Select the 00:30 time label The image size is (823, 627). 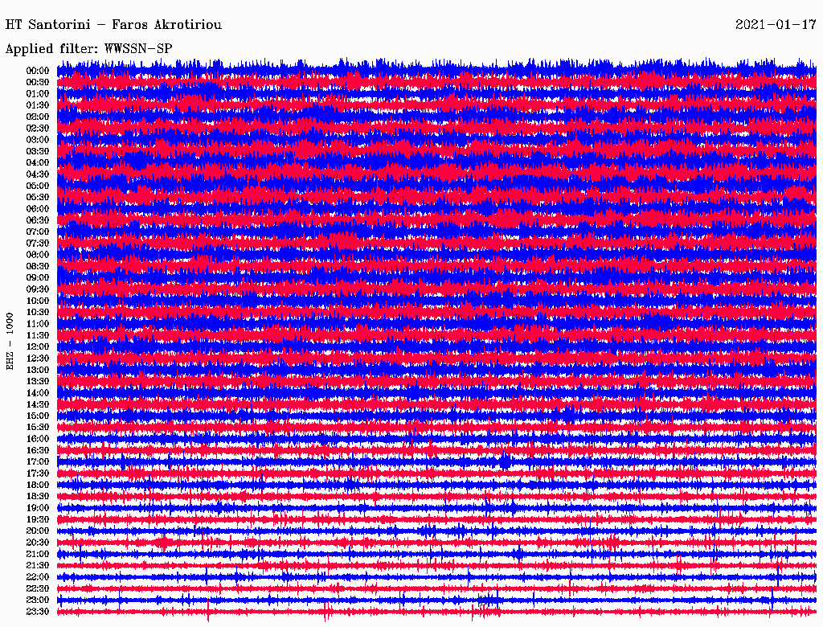pyautogui.click(x=38, y=82)
